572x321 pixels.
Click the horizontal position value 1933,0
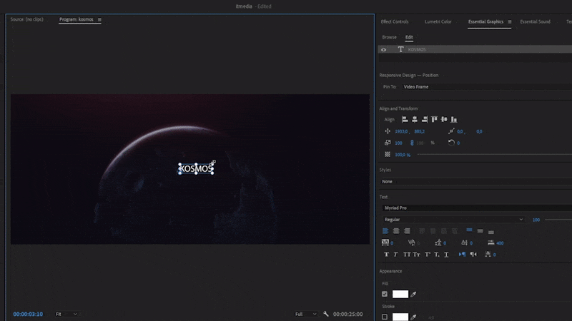pos(401,131)
